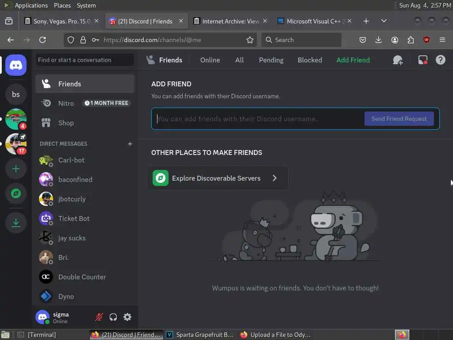453x340 pixels.
Task: Click Find or start a conversation box
Action: 85,60
